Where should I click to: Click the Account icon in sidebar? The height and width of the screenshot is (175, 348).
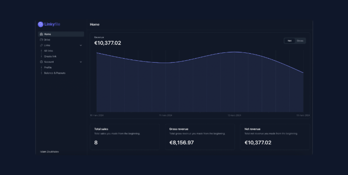(41, 62)
